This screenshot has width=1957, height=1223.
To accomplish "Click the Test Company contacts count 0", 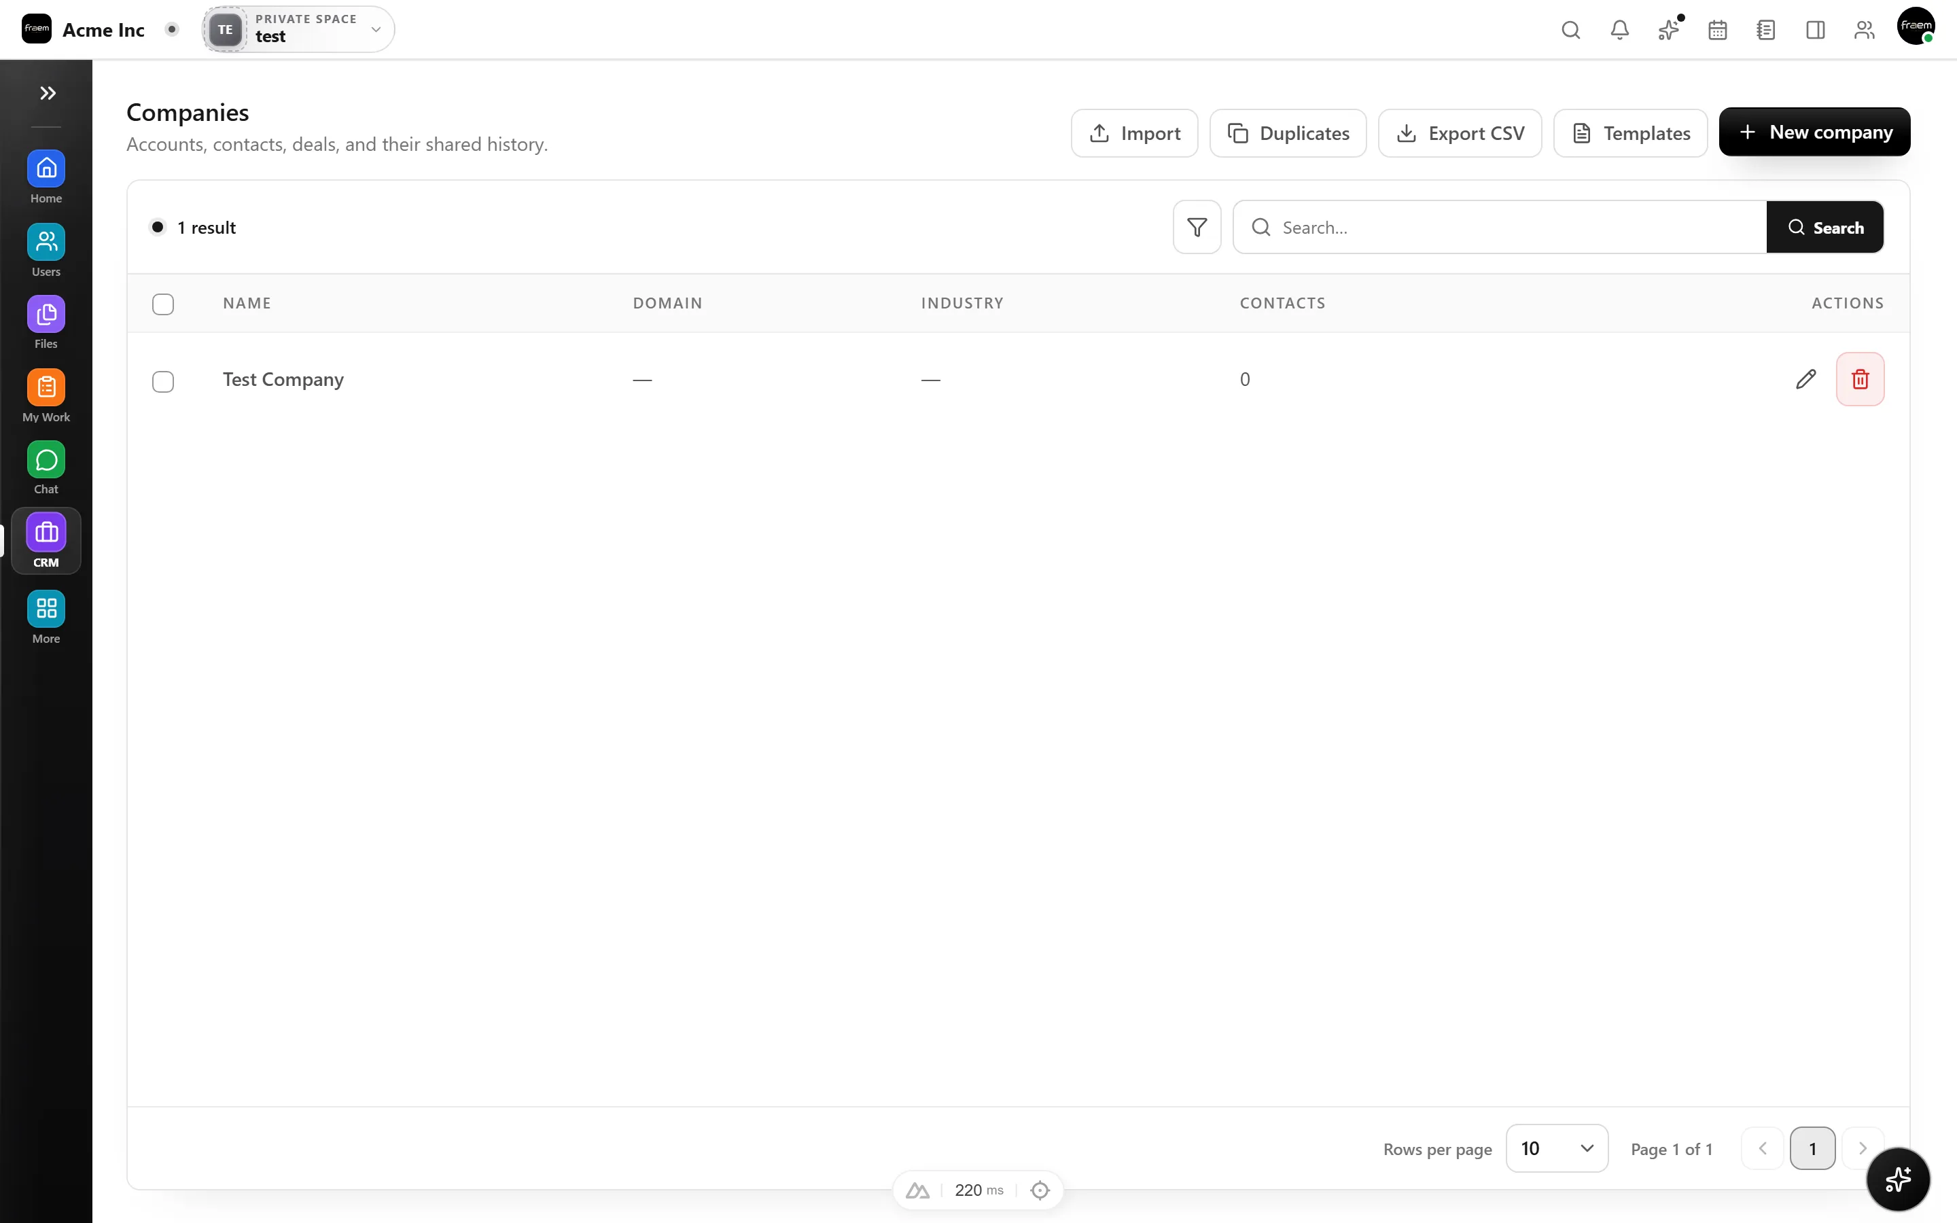I will 1245,379.
